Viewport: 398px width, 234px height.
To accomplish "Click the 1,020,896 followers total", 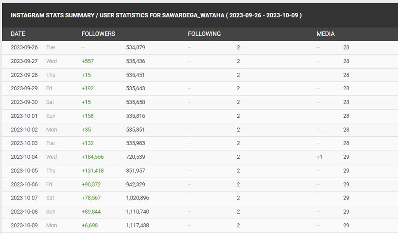I will coord(138,198).
